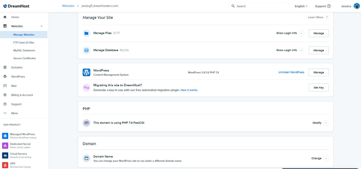Screen dimensions: 361x169
Task: Collapse the Websites sidebar section chevron
Action: coord(42,26)
